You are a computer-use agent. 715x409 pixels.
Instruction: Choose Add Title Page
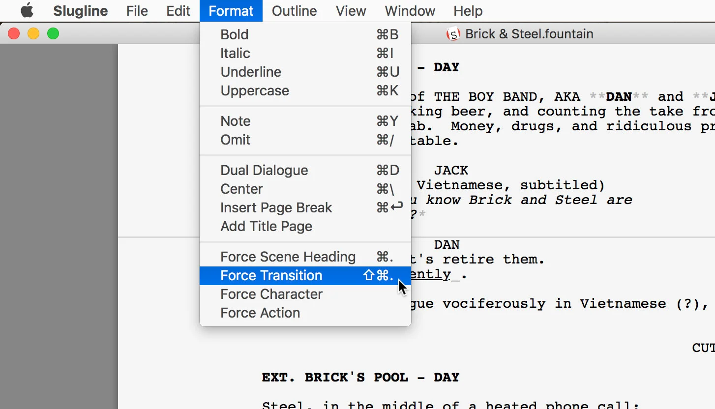[305, 226]
